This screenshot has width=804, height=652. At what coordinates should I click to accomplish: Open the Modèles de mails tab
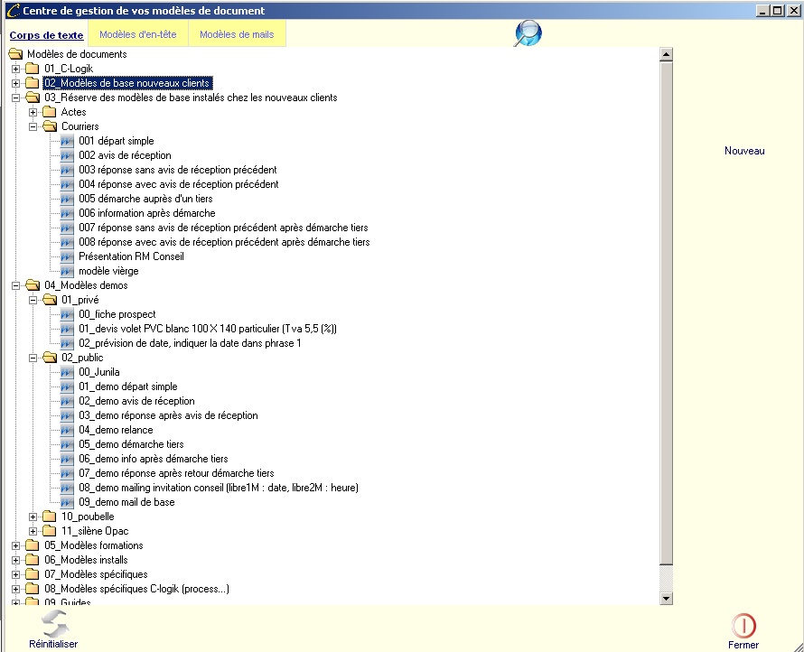237,35
